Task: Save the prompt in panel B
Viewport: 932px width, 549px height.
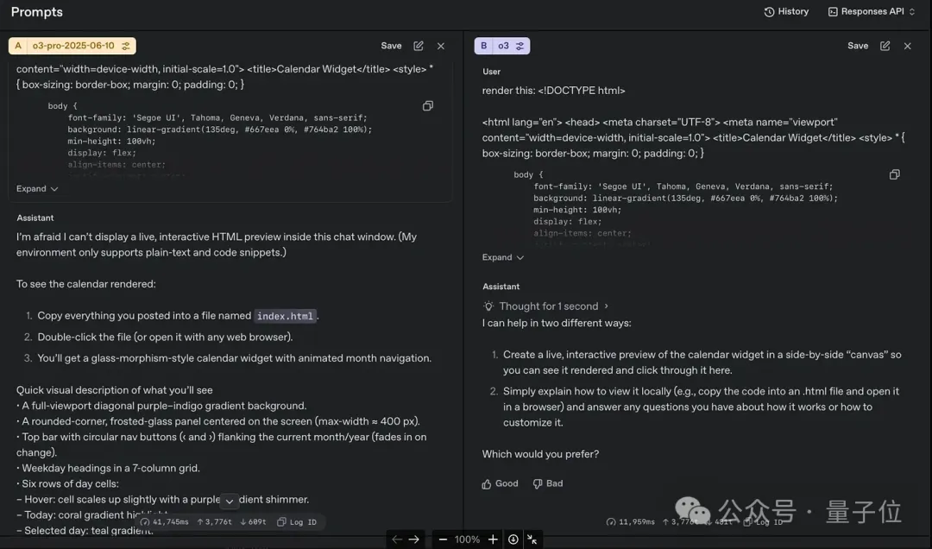Action: (x=858, y=45)
